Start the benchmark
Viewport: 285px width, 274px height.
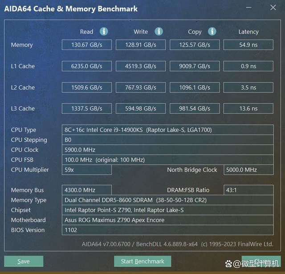(x=142, y=261)
